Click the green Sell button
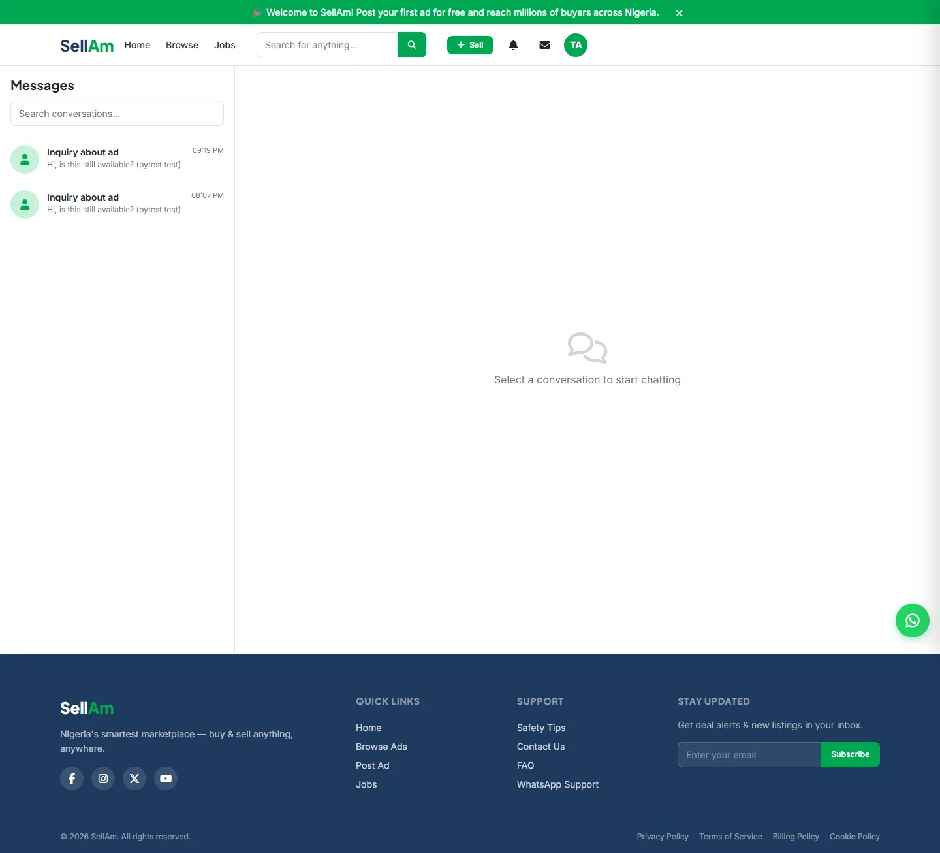 [x=470, y=45]
